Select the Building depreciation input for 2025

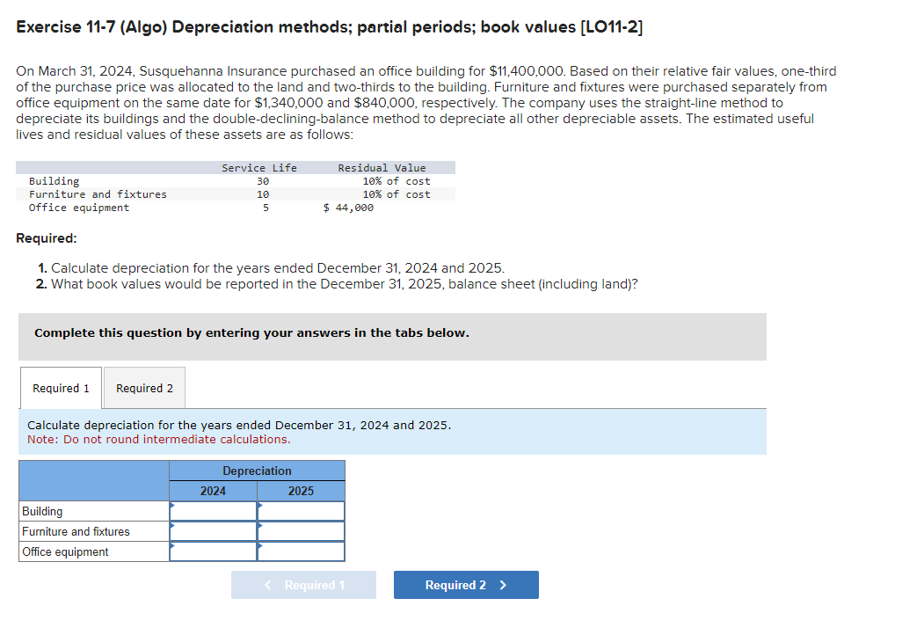(301, 510)
